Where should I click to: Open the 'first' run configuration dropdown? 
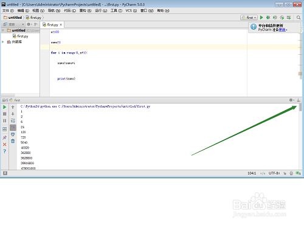pos(249,18)
